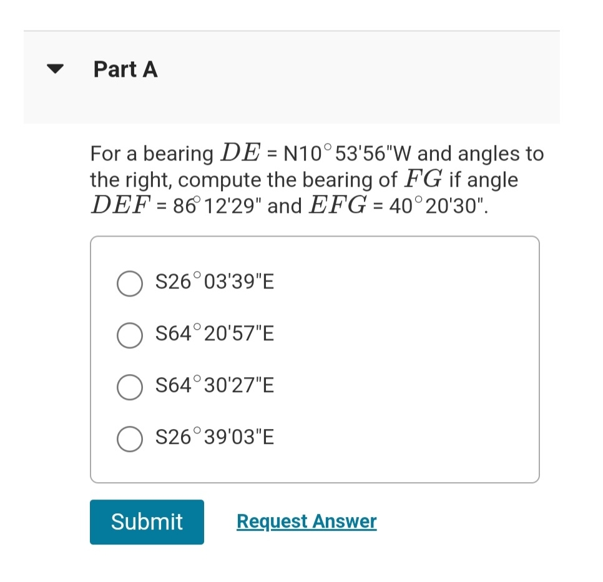Pick the third radio button
603x582 pixels.
[129, 387]
